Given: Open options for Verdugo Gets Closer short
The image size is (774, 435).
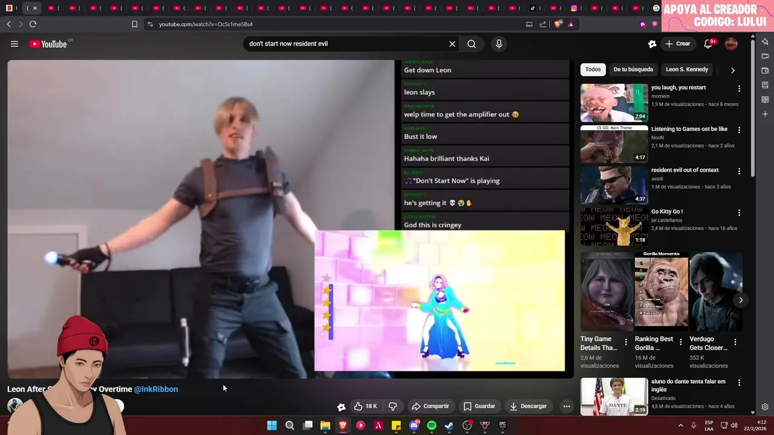Looking at the screenshot, I should coord(735,342).
